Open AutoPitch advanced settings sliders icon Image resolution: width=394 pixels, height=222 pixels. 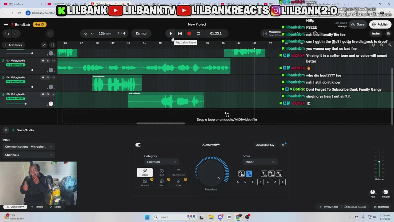click(x=283, y=145)
